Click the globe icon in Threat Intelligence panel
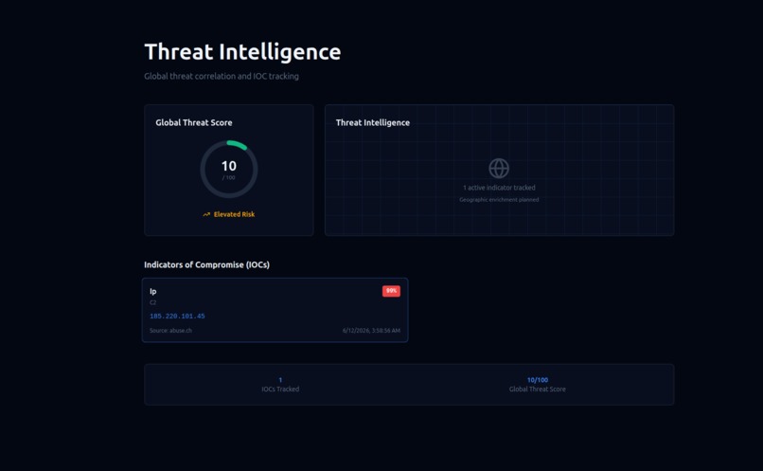763x471 pixels. click(x=499, y=169)
